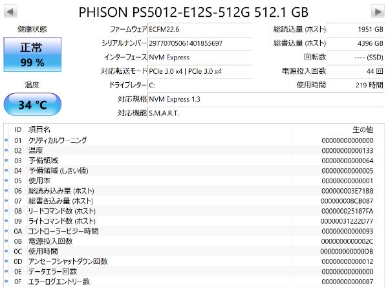This screenshot has width=388, height=288.
Task: Click the transfer mode field PCIe 3.0 x4
Action: coord(200,71)
